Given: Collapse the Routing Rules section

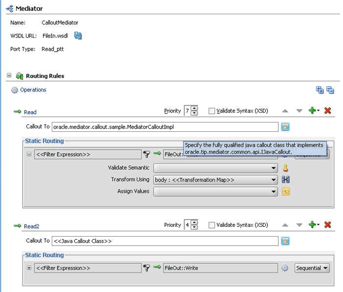Looking at the screenshot, I should point(9,75).
